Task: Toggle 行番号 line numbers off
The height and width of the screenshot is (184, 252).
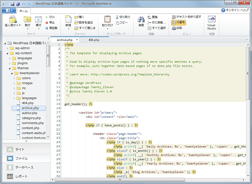Action: pos(179,22)
